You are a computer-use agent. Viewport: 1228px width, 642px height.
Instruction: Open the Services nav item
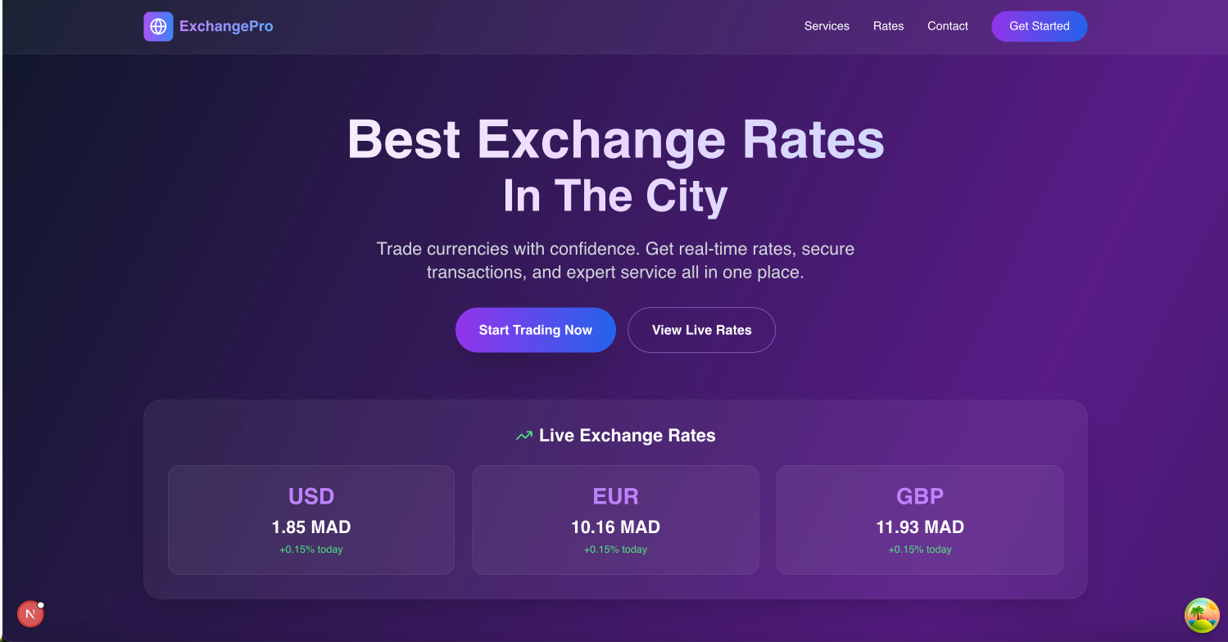click(x=827, y=26)
